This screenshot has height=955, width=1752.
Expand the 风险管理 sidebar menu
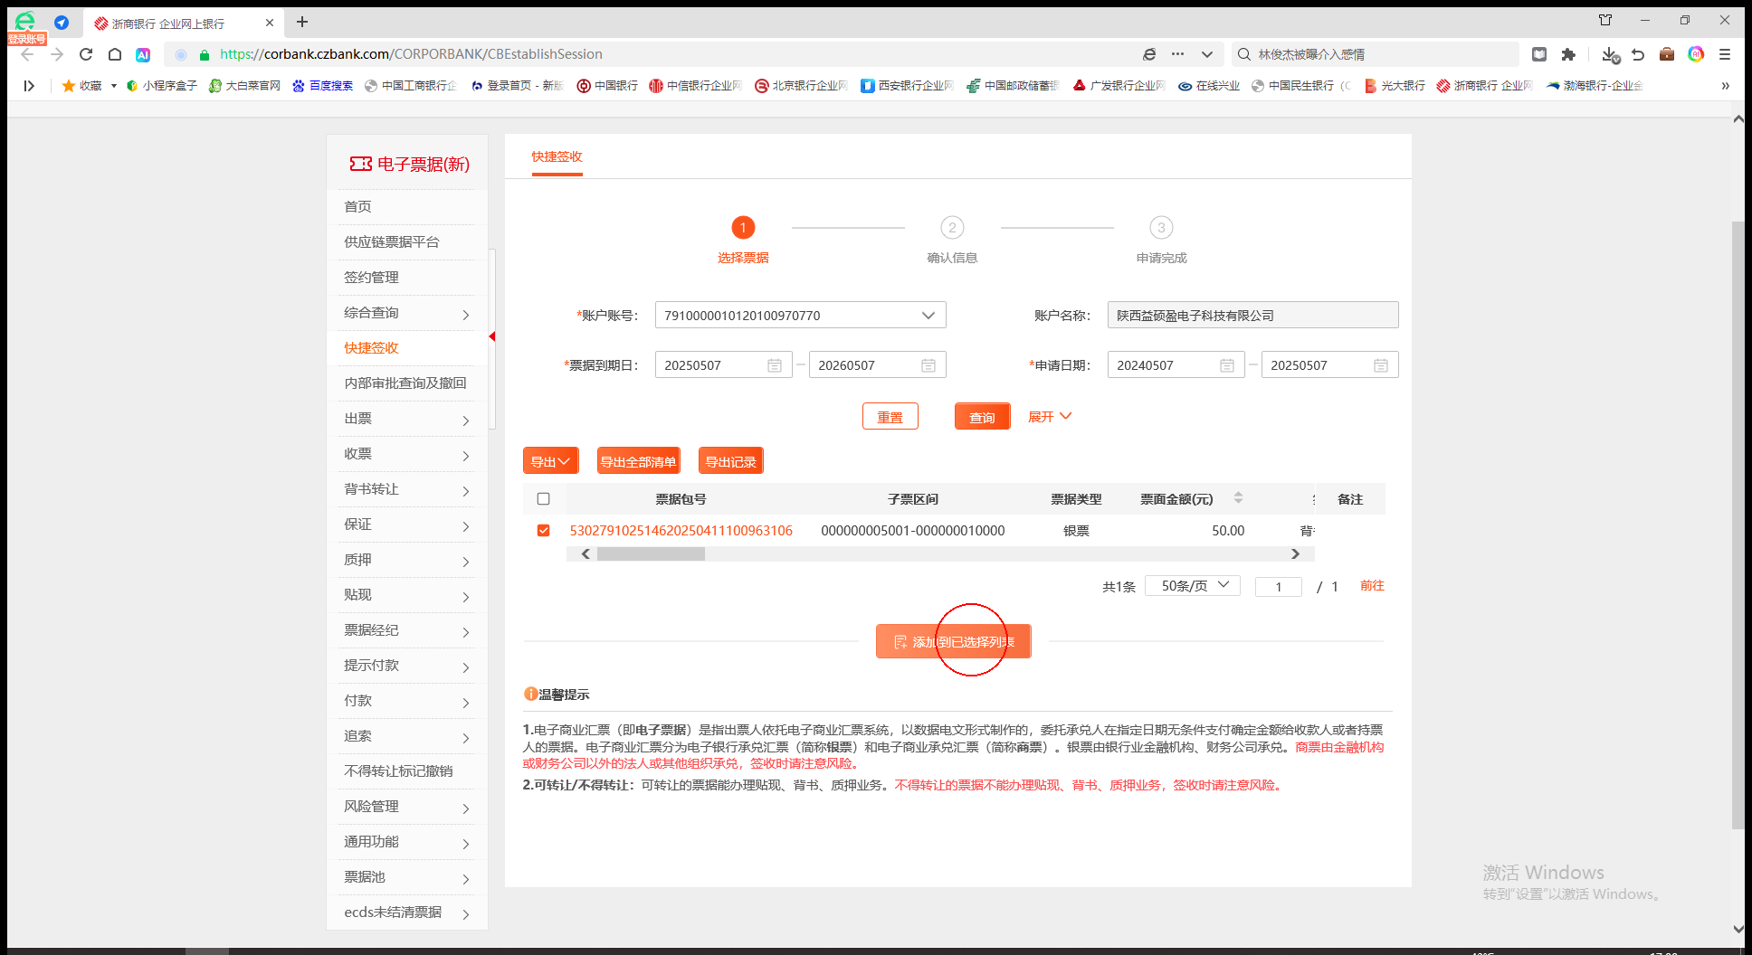pos(406,807)
